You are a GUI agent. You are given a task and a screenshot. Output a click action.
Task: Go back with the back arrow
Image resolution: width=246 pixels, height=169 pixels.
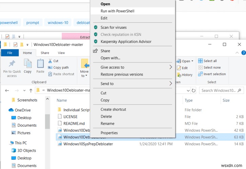[x=7, y=91]
